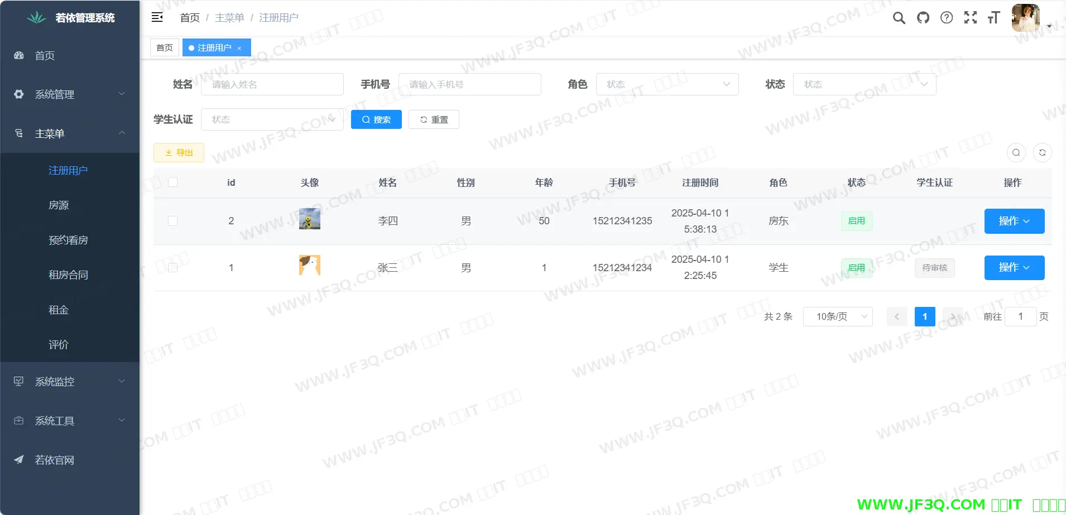Click the 请输入姓名 name input field
The width and height of the screenshot is (1066, 515).
pos(272,84)
